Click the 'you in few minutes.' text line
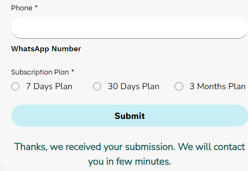The width and height of the screenshot is (248, 171). [x=130, y=162]
